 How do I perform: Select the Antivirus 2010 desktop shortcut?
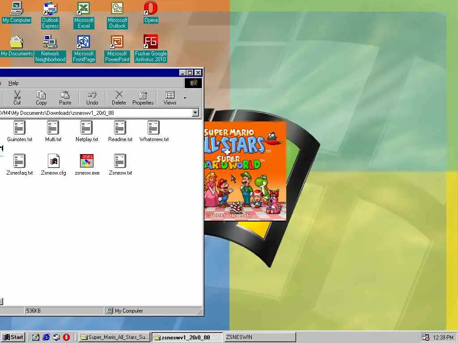[151, 49]
